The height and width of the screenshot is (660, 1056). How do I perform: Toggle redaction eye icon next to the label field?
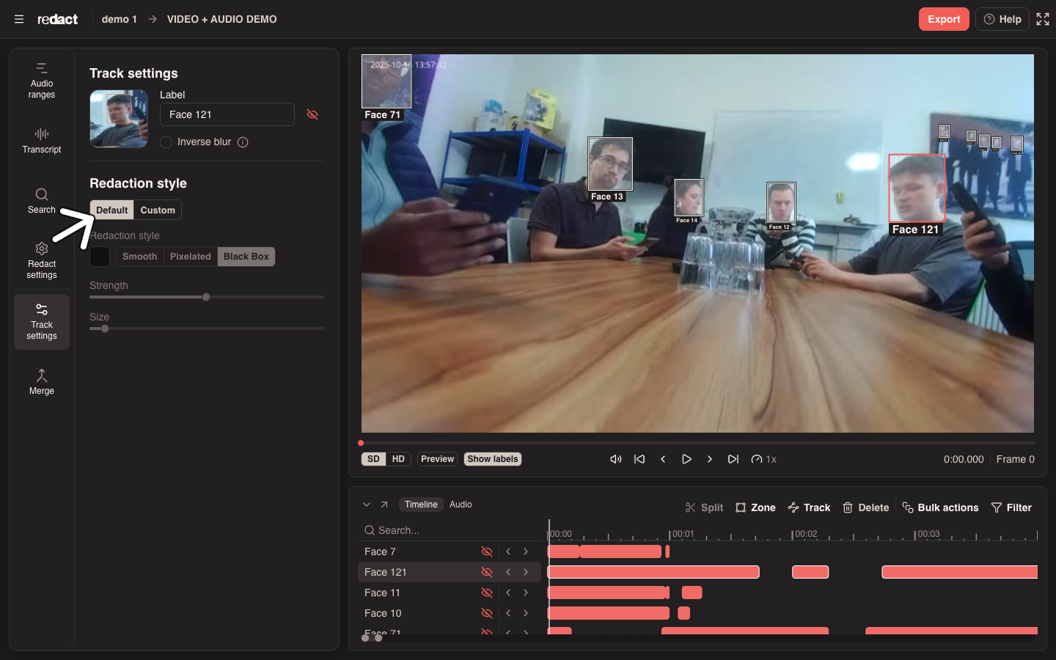312,114
